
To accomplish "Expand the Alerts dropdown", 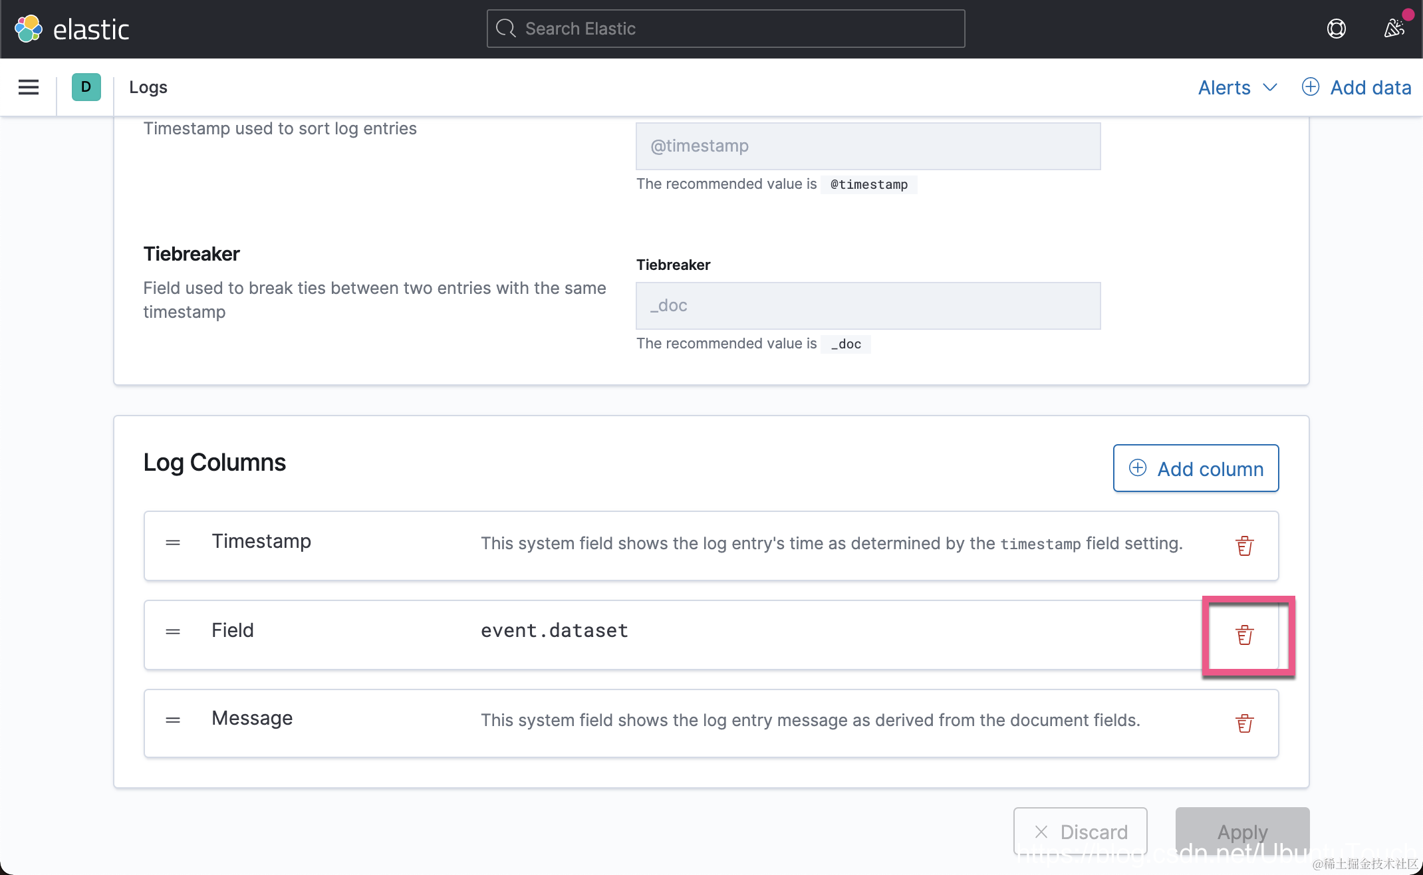I will pos(1237,87).
